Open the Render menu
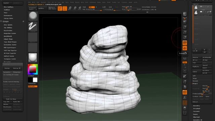This screenshot has width=215, height=121. (99, 2)
